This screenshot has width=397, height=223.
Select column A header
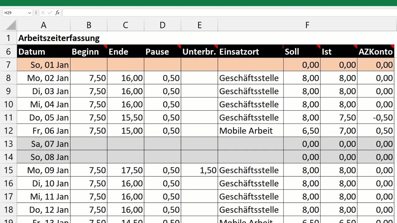(x=44, y=25)
